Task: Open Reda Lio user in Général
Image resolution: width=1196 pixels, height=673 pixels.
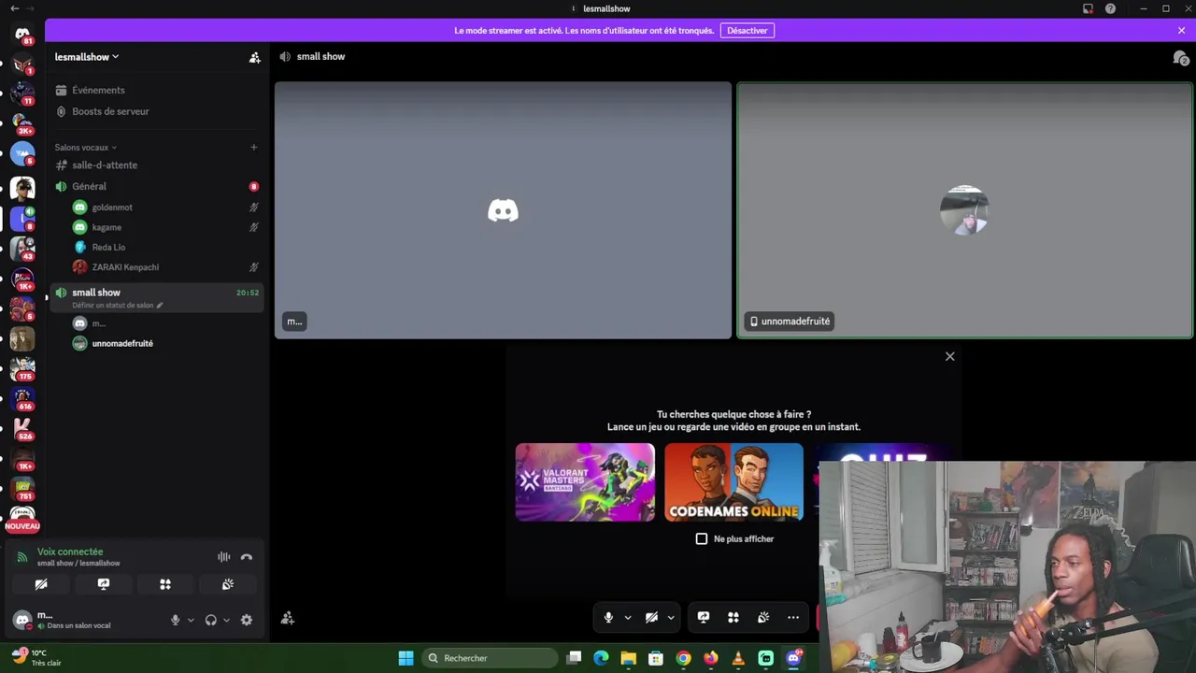Action: point(108,248)
